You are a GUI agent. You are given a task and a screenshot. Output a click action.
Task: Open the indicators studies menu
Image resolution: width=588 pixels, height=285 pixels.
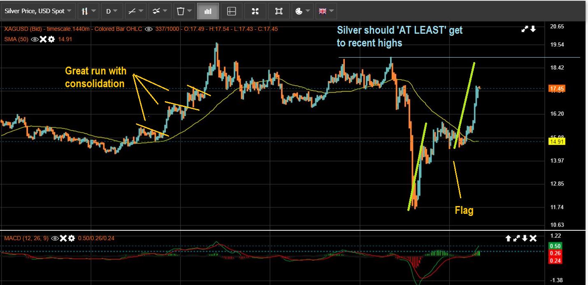[x=159, y=11]
